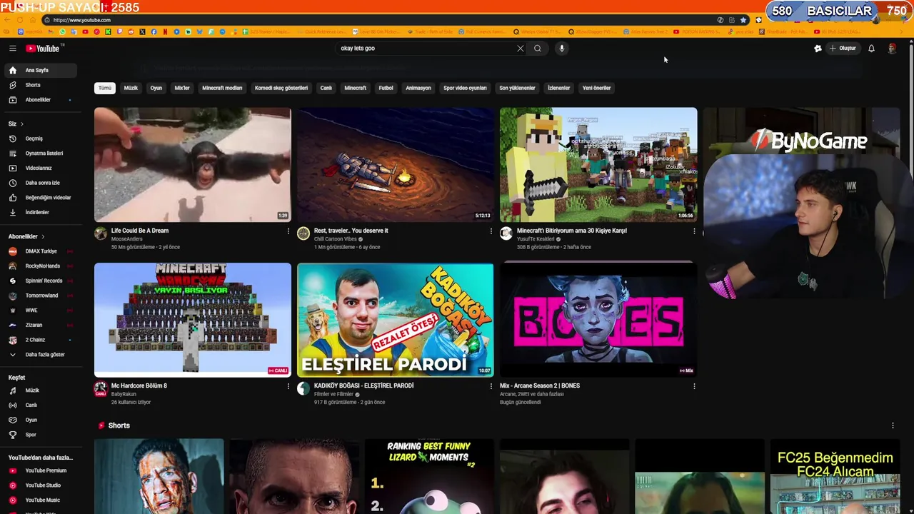The width and height of the screenshot is (914, 514).
Task: Open options for Rest, traveler video
Action: [491, 231]
